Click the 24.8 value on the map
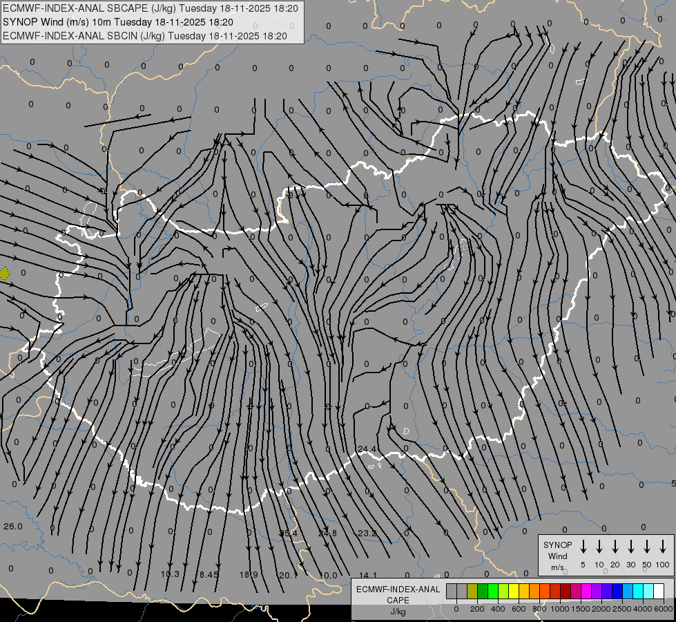Image resolution: width=676 pixels, height=622 pixels. coord(328,533)
